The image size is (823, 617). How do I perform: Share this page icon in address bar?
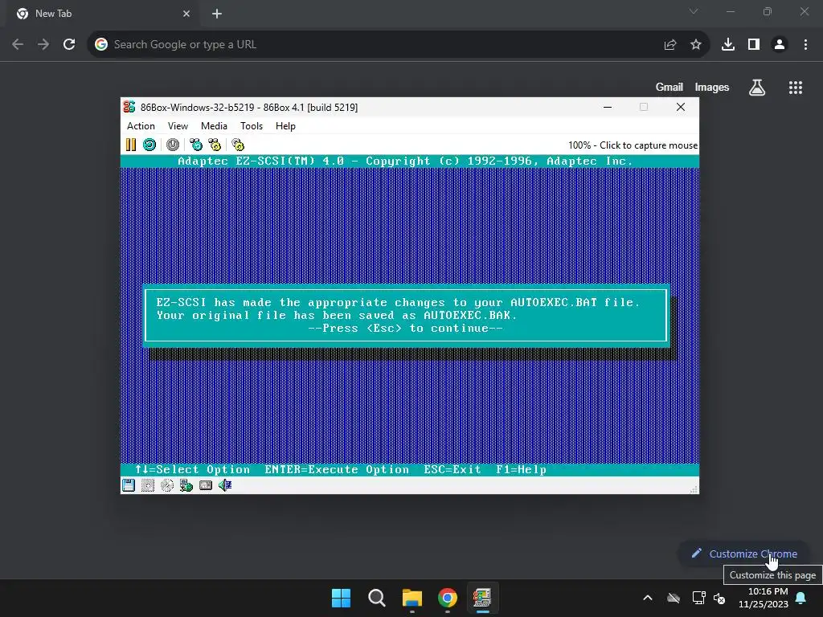(670, 45)
